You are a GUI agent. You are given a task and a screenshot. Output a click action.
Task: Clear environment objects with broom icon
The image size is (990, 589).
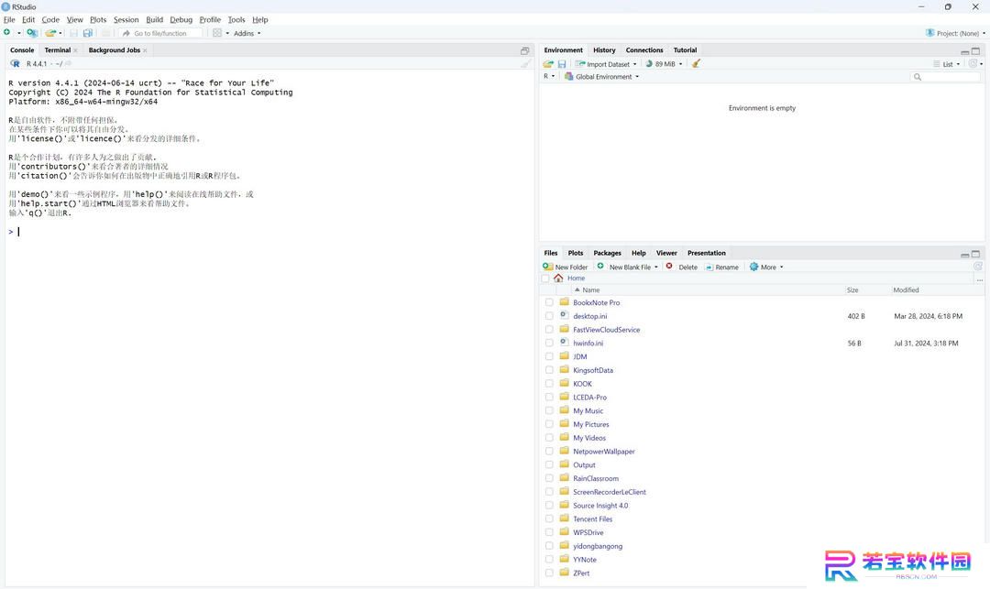[696, 64]
